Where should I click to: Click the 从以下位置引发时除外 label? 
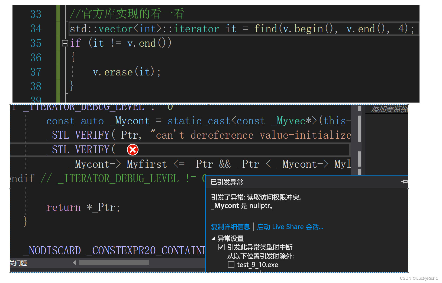(260, 256)
